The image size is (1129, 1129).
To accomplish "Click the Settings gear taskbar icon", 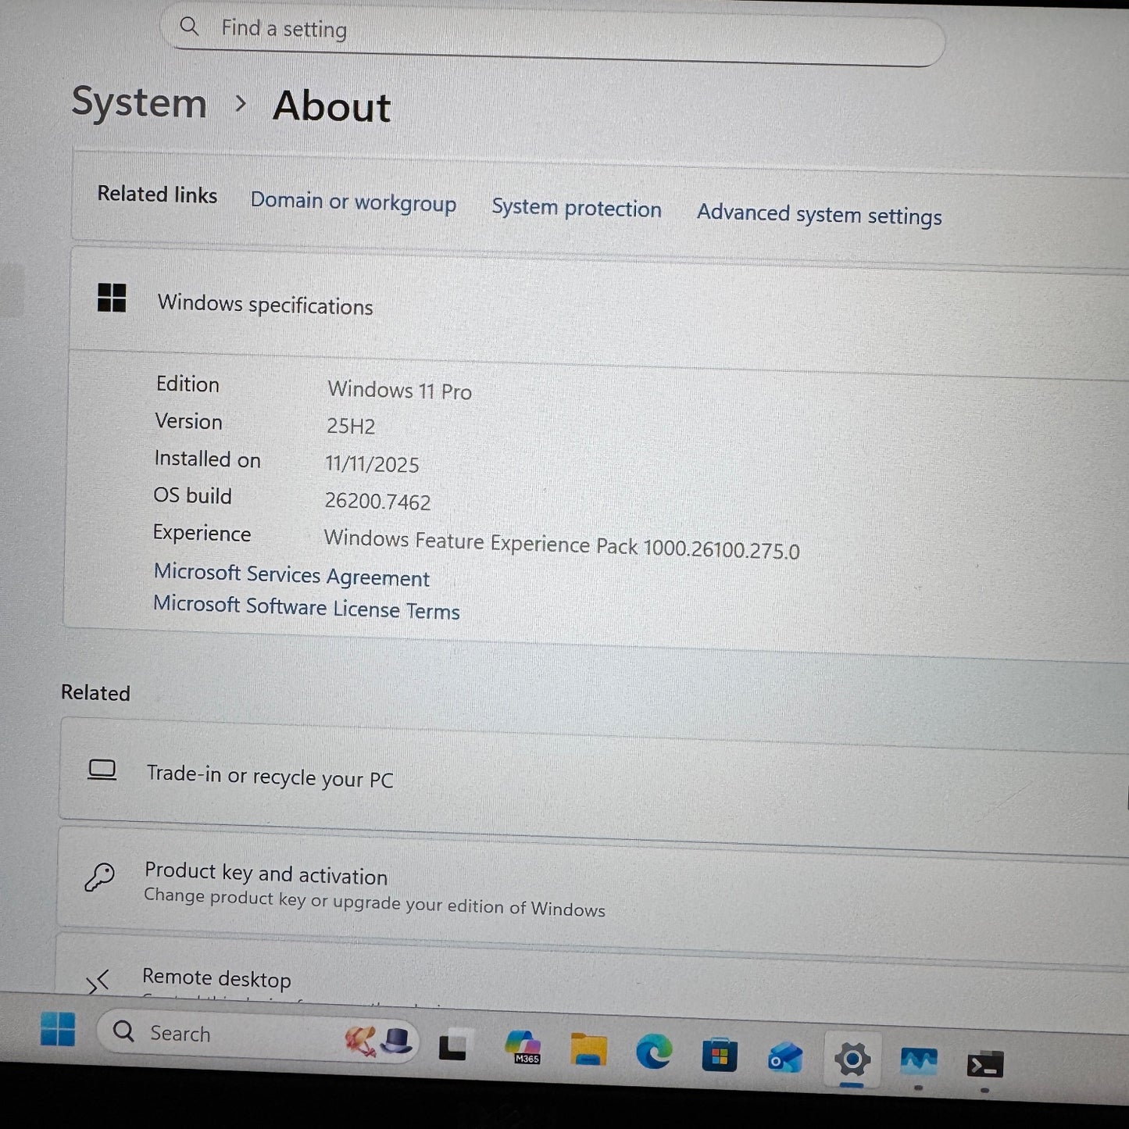I will point(852,1060).
